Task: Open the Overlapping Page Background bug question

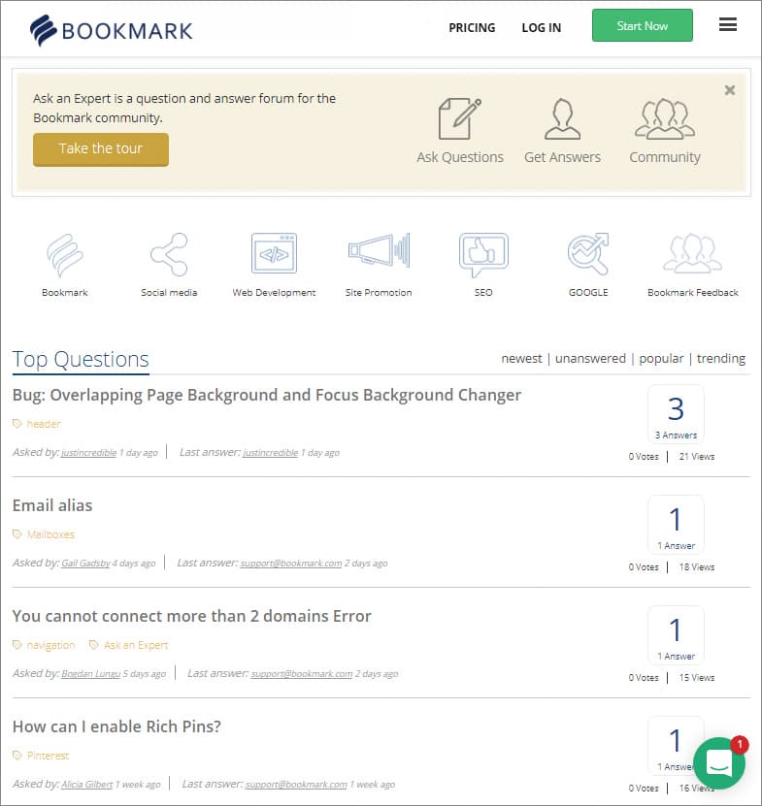Action: [x=267, y=395]
